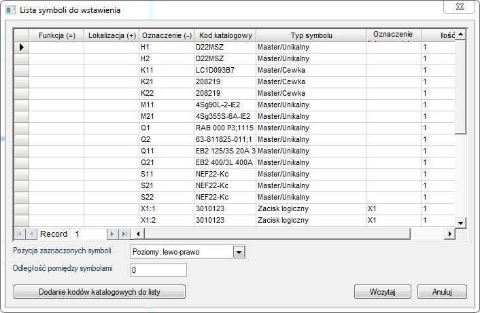Select the Q11 designation cell
Image resolution: width=480 pixels, height=313 pixels.
[167, 151]
